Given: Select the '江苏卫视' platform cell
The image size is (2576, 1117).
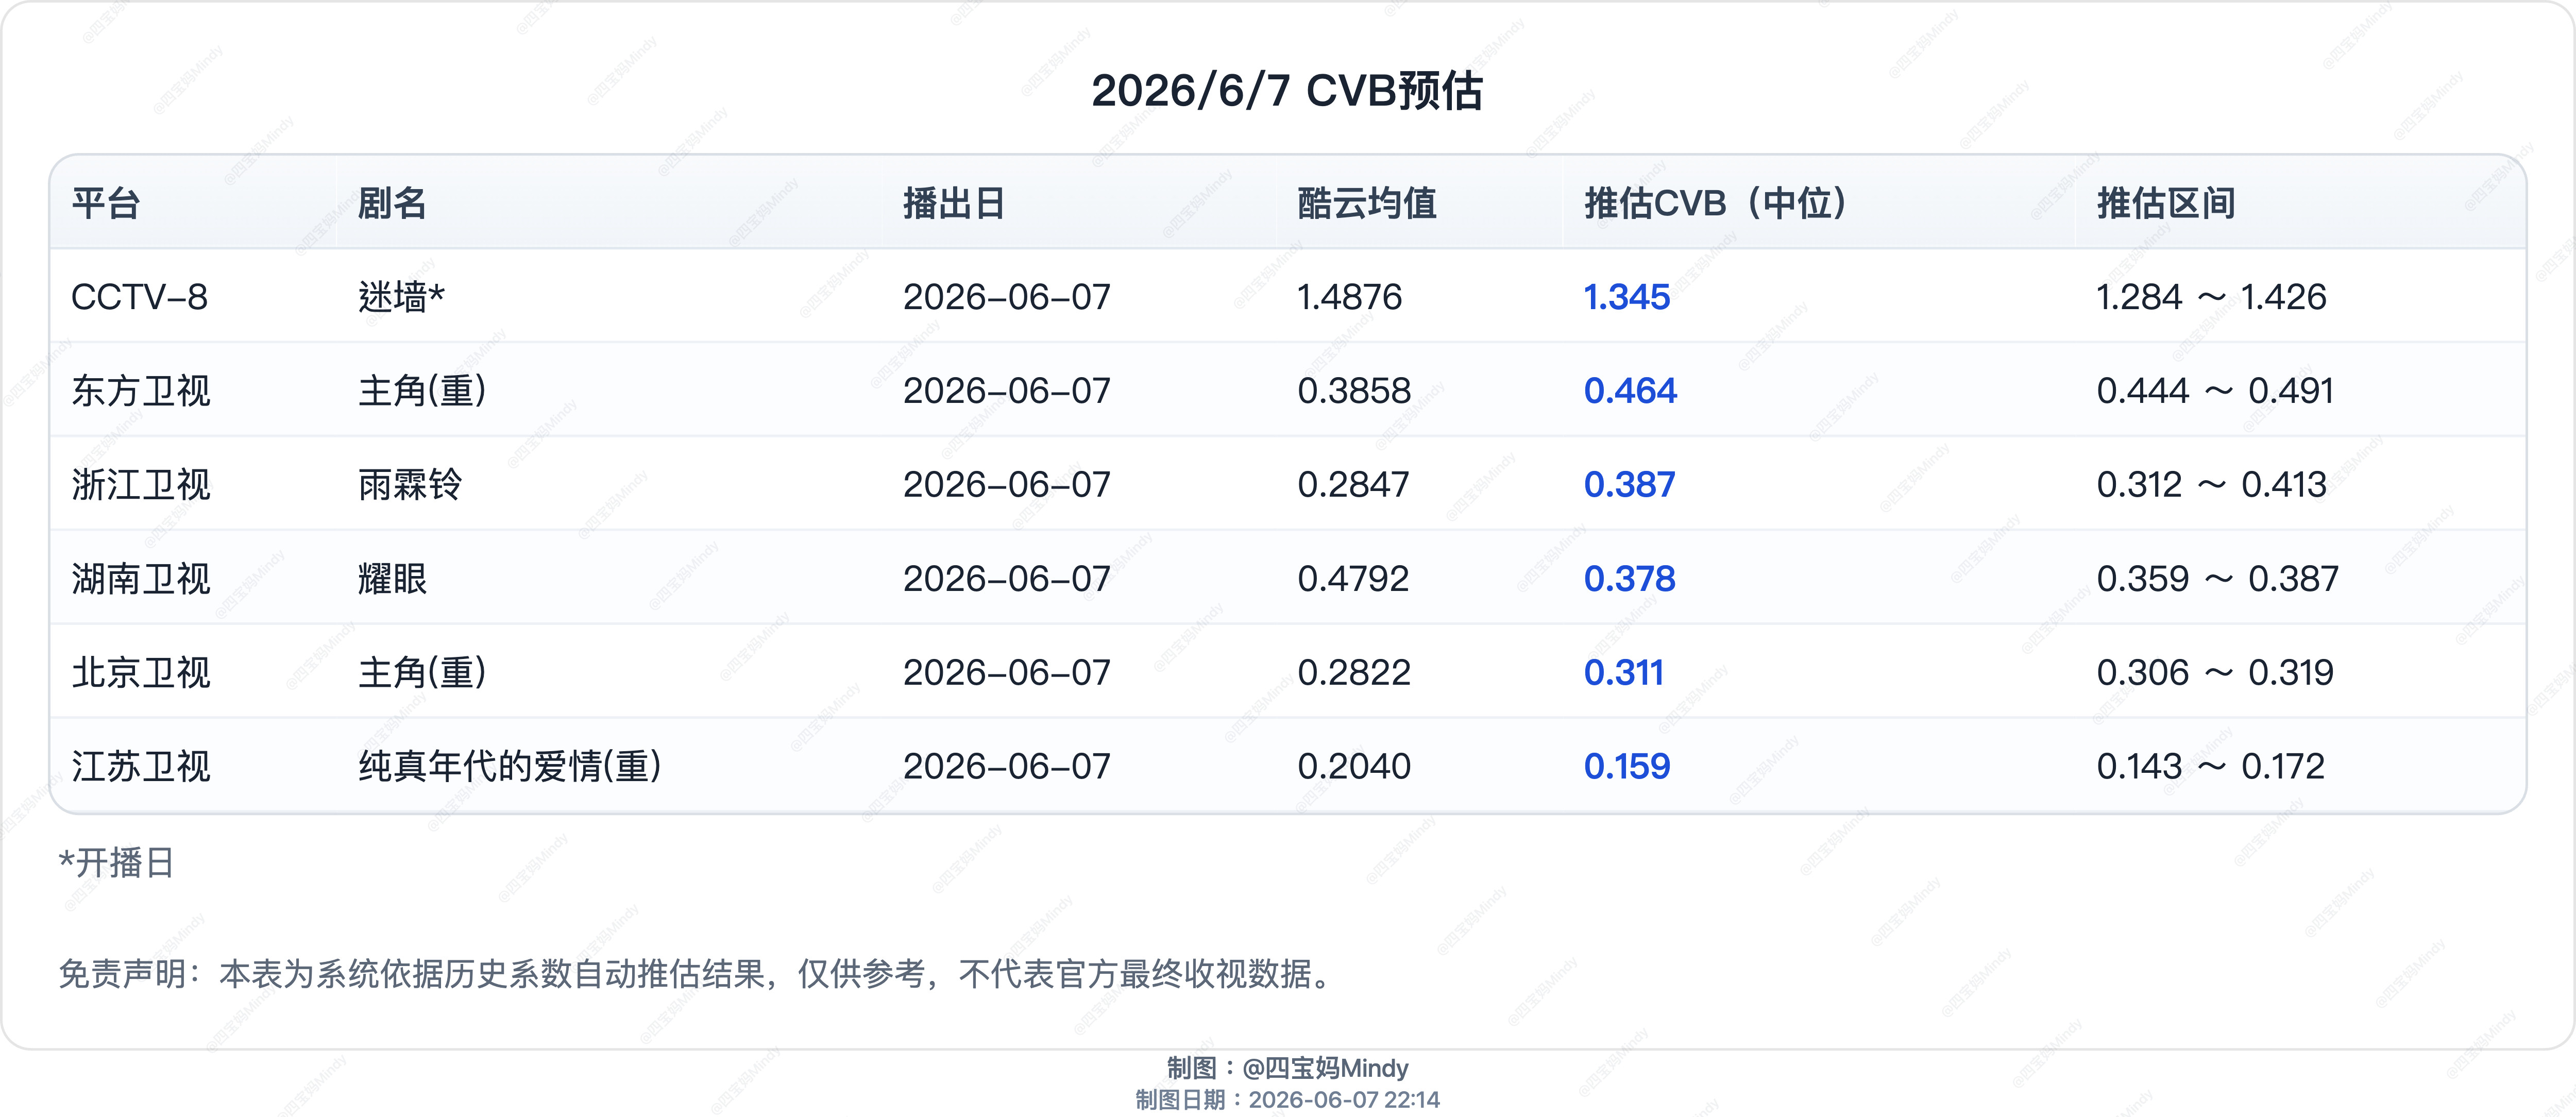Looking at the screenshot, I should [x=141, y=767].
